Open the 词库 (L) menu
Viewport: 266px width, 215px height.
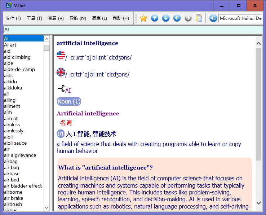pos(99,18)
